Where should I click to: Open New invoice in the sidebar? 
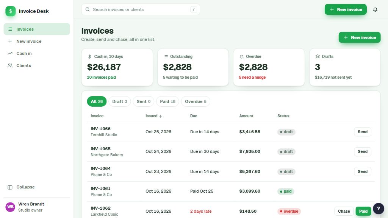click(37, 41)
